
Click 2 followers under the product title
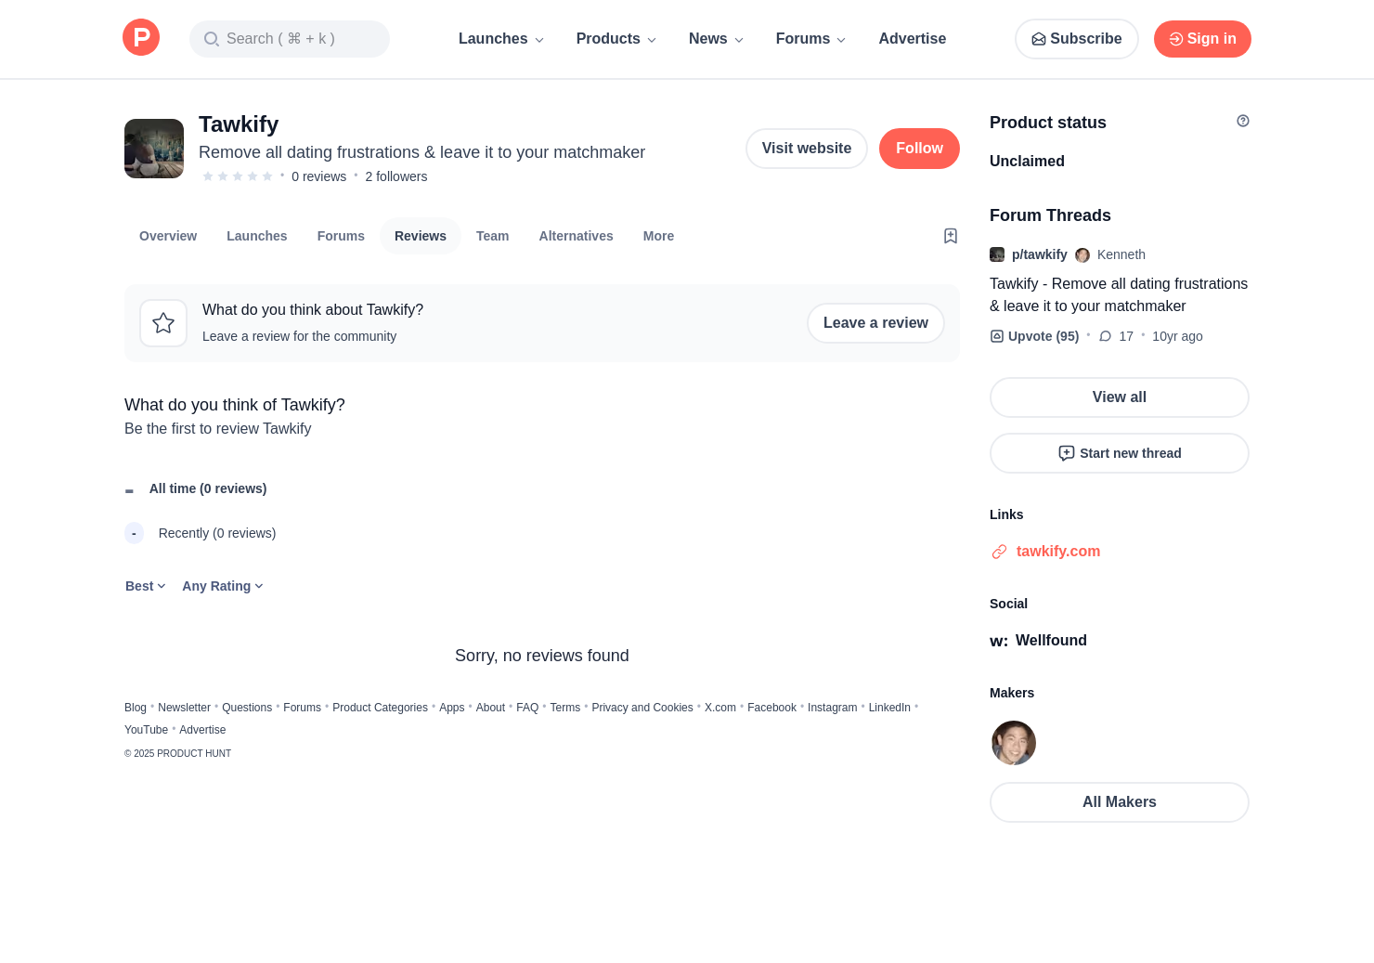pyautogui.click(x=396, y=176)
